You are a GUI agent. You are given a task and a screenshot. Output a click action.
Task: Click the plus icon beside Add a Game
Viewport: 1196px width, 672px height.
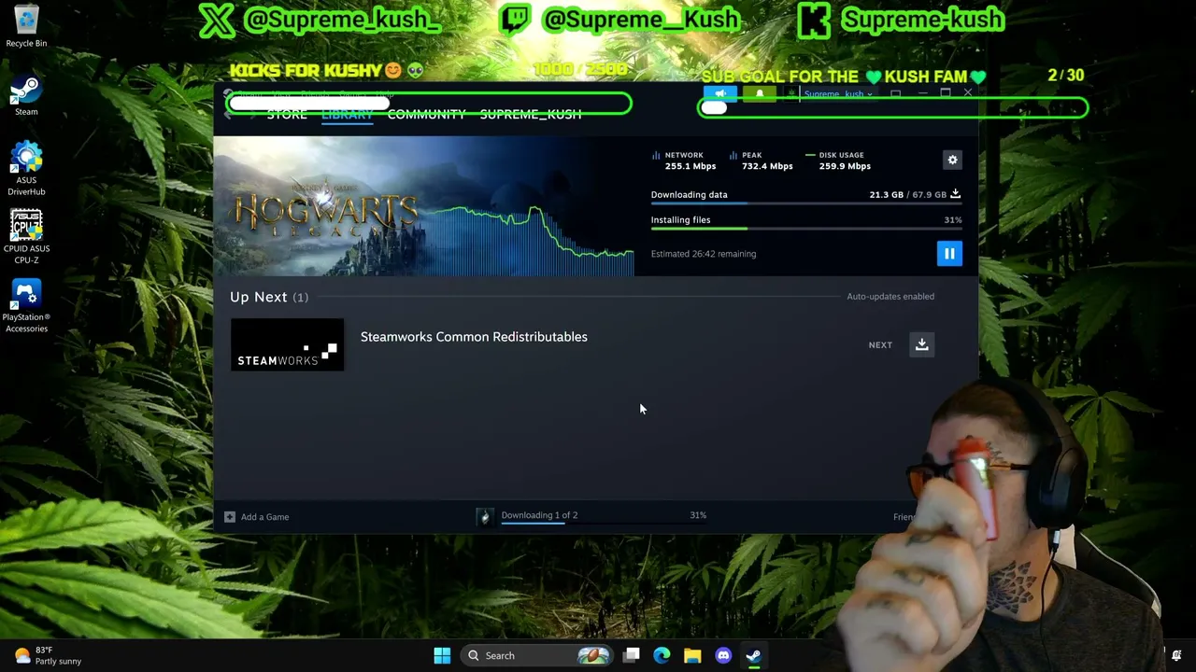[230, 516]
